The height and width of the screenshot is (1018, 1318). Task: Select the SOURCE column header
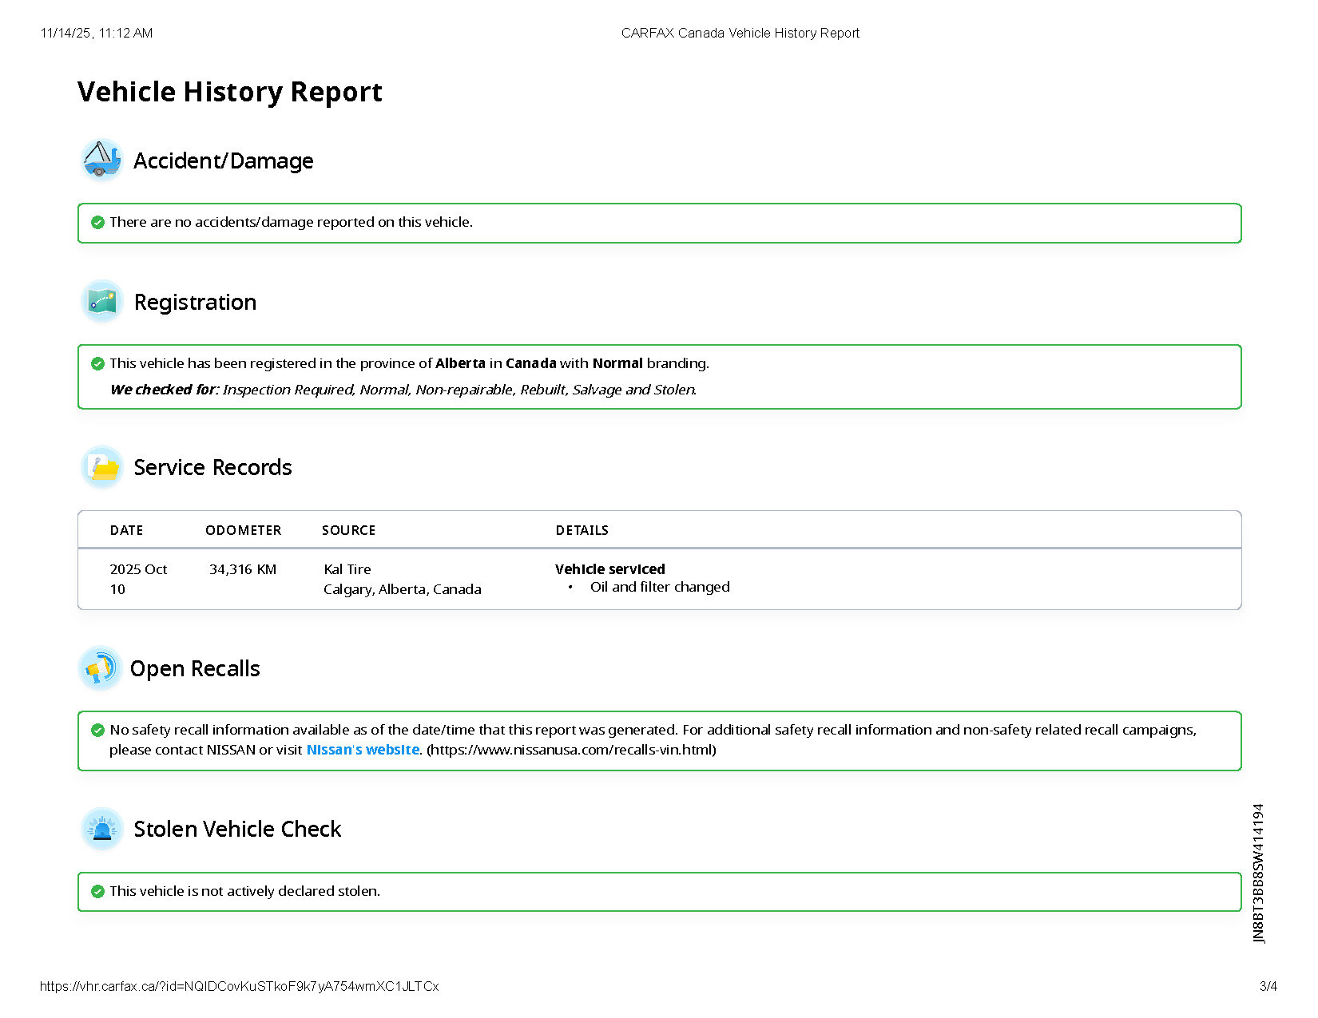click(x=348, y=530)
